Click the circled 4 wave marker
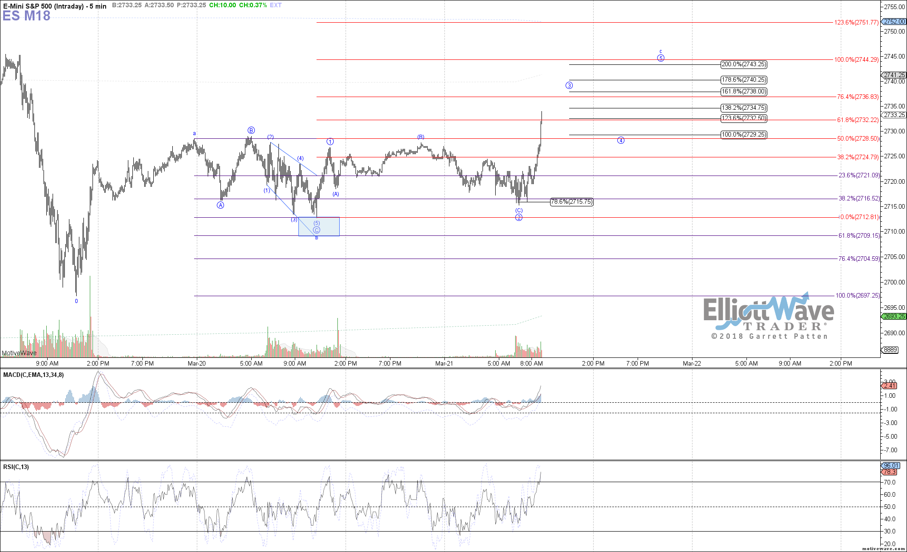 pos(621,140)
